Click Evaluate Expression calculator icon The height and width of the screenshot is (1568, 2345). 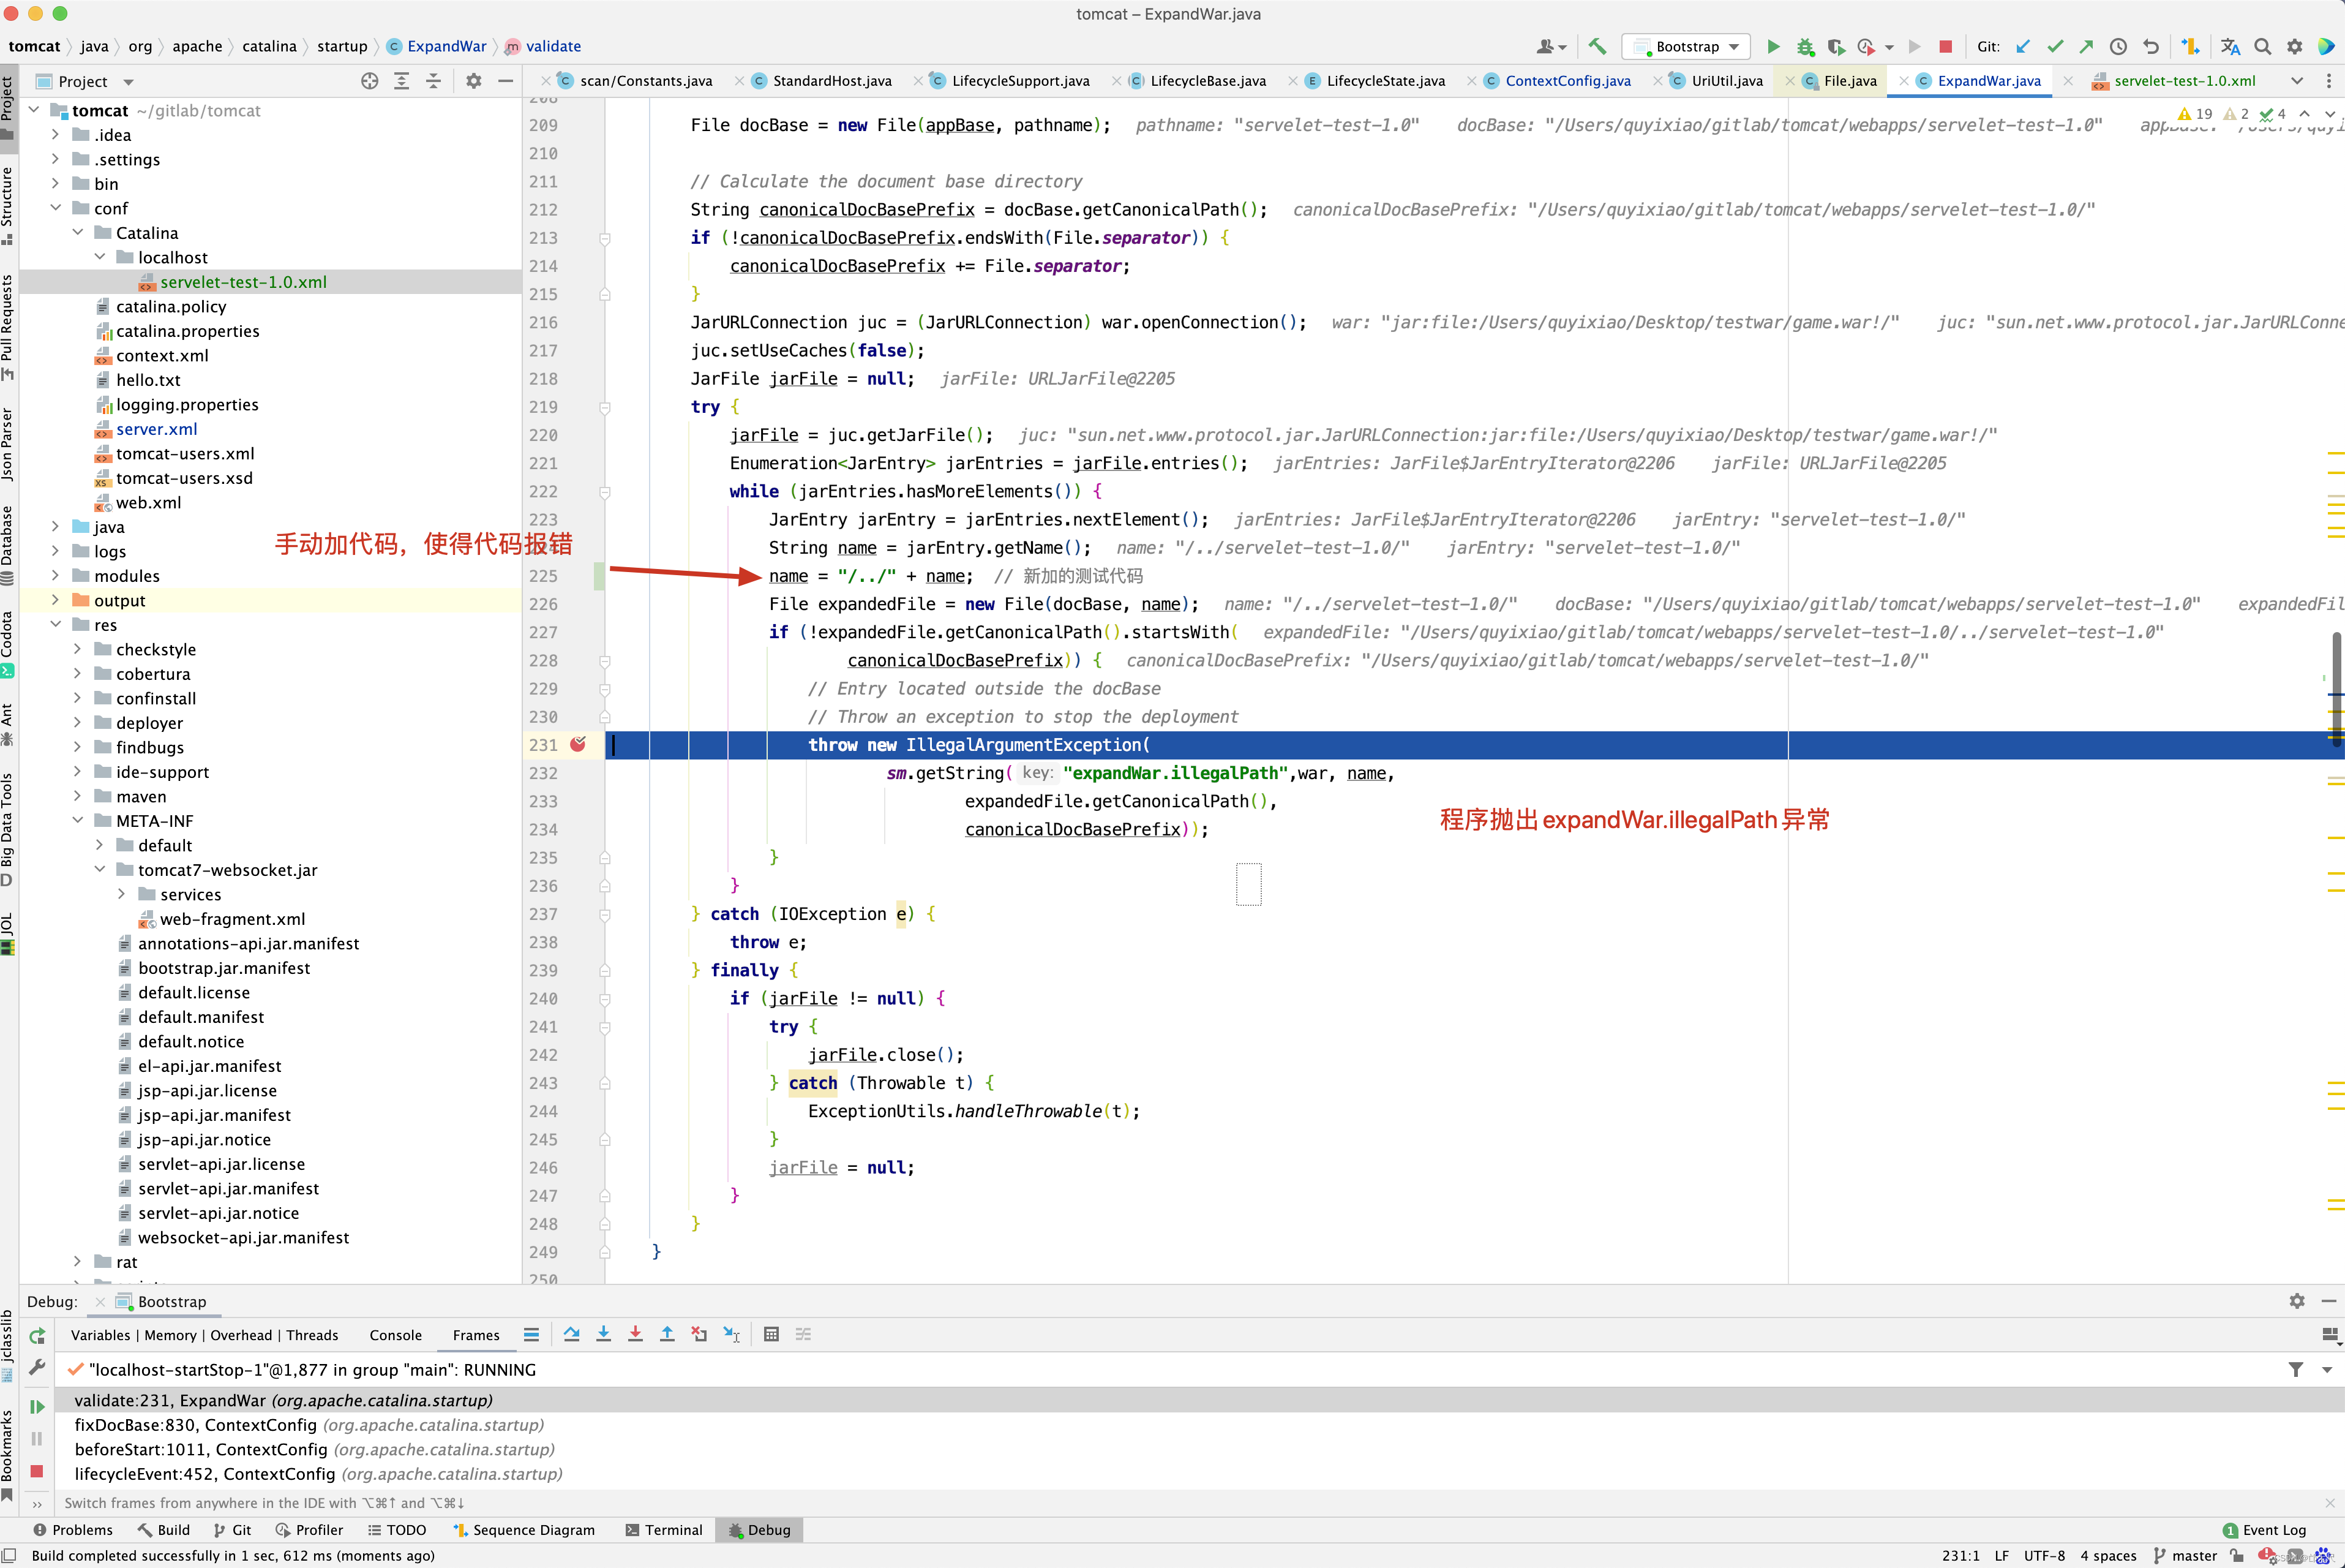tap(771, 1334)
